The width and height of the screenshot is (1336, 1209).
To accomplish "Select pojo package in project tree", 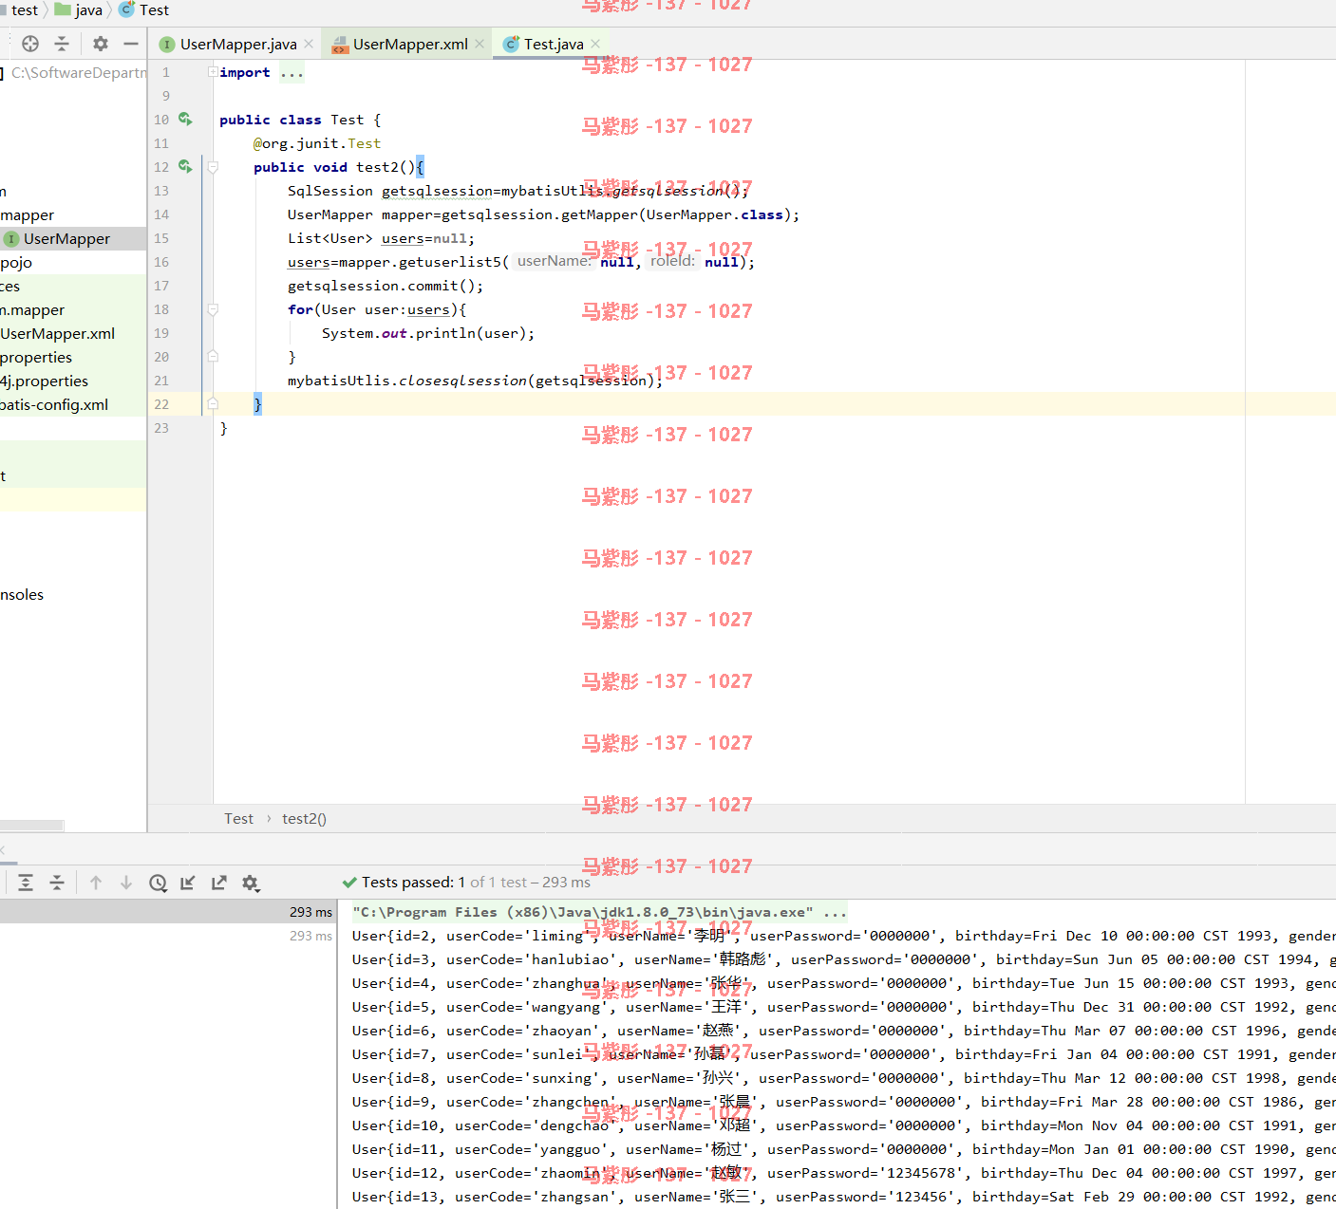I will point(73,262).
